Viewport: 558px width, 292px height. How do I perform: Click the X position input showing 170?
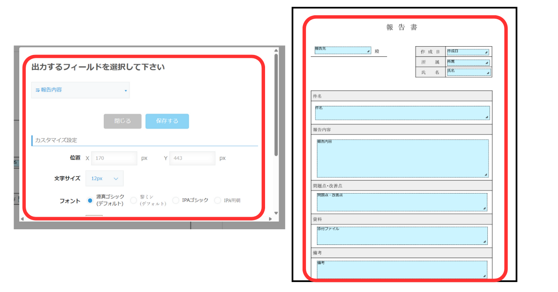(114, 158)
